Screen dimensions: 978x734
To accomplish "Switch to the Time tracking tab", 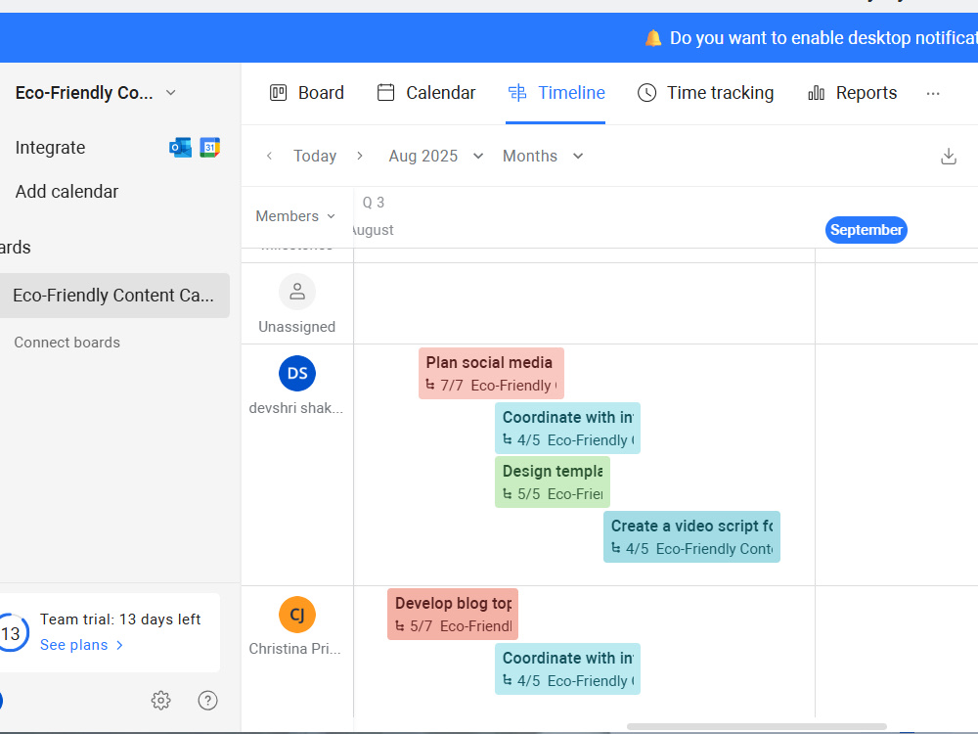I will [x=705, y=93].
